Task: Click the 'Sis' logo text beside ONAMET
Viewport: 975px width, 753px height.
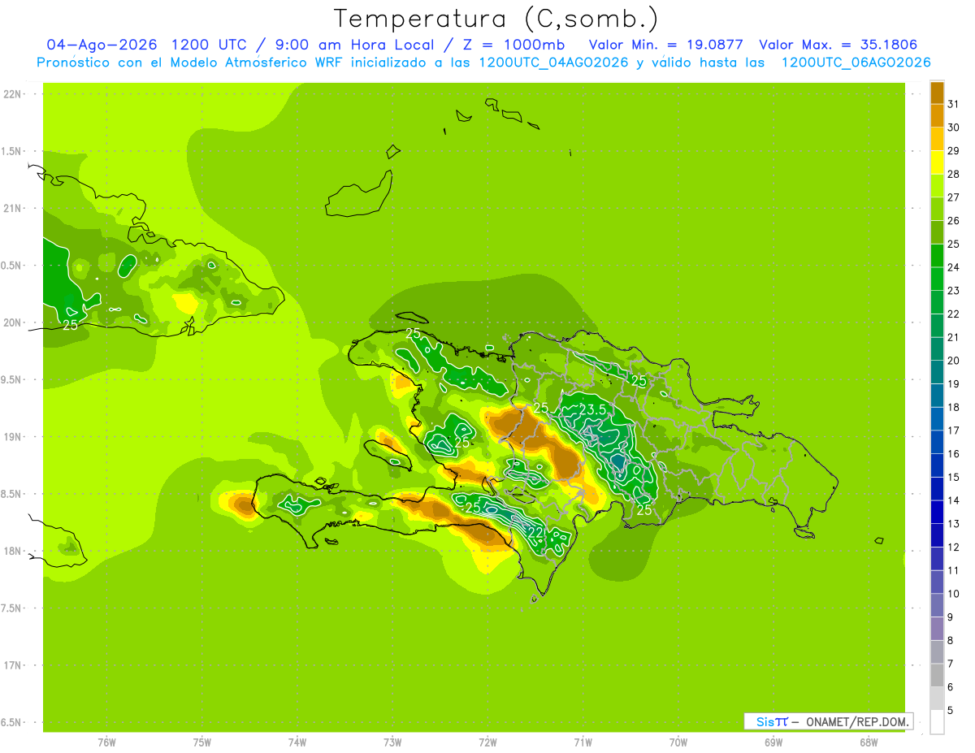Action: (x=765, y=721)
